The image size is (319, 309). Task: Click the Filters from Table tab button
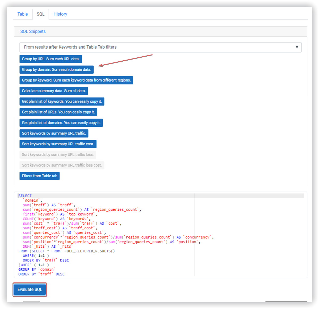point(40,176)
